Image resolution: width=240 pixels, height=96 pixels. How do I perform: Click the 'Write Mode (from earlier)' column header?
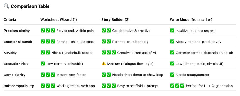click(191, 20)
